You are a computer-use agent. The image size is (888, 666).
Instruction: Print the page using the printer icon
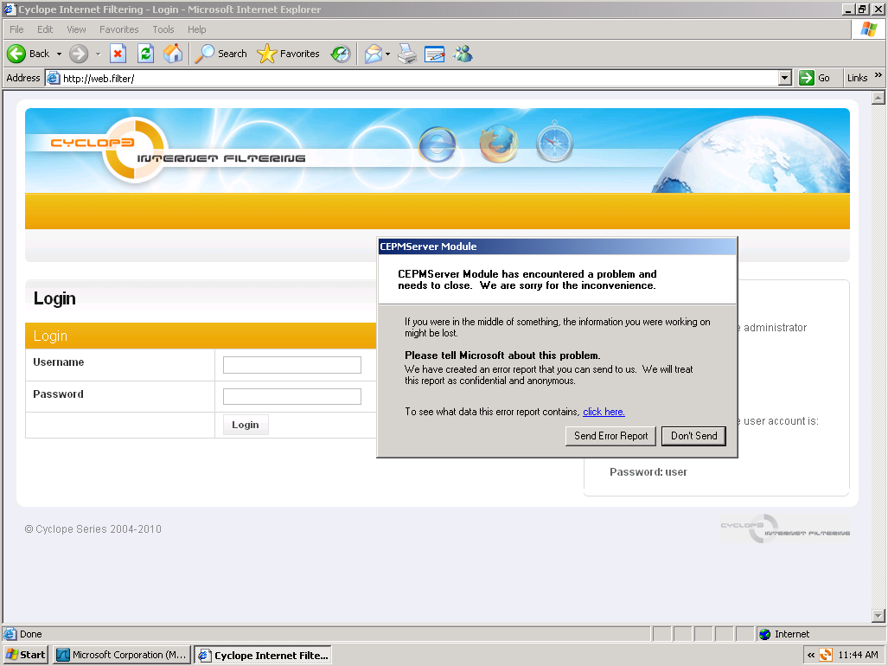[407, 54]
